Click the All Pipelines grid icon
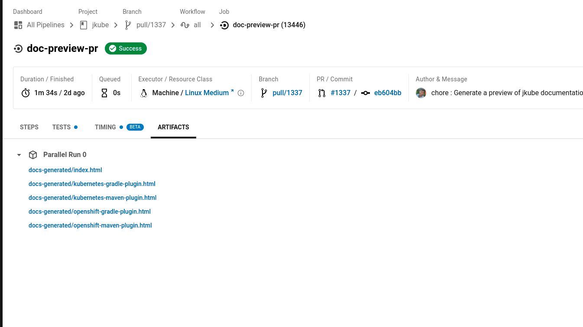The width and height of the screenshot is (583, 327). 18,25
